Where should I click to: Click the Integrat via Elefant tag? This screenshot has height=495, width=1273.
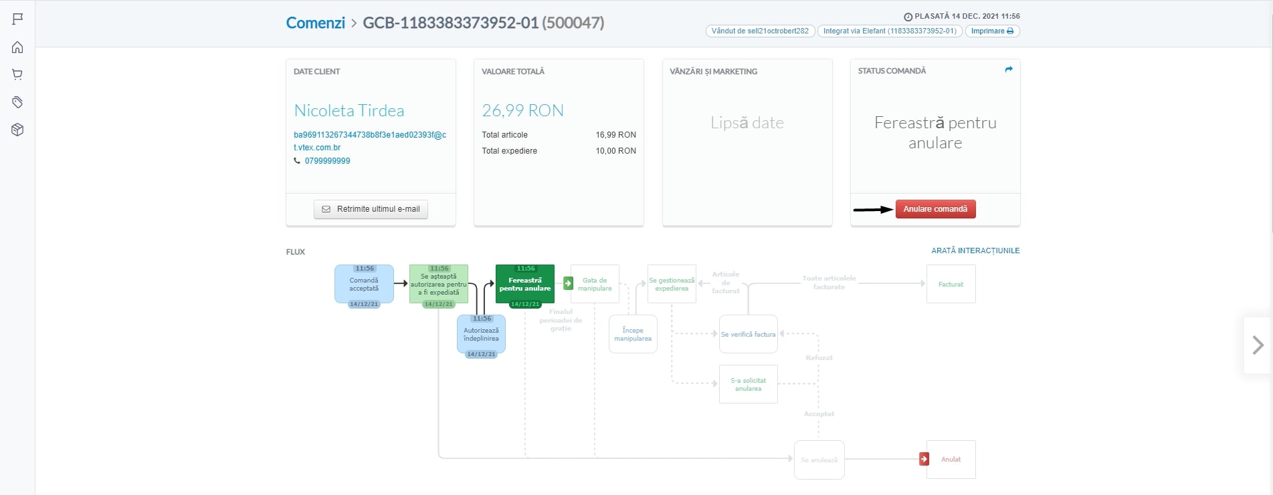(889, 31)
